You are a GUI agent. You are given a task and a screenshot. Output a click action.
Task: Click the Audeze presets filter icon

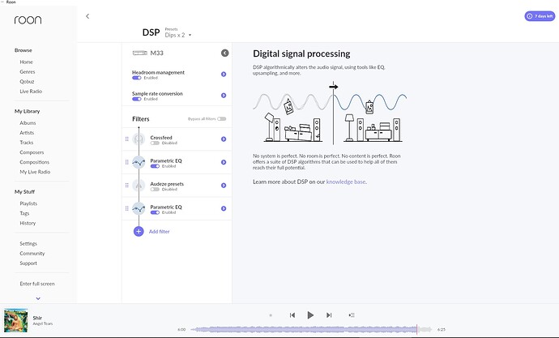point(139,186)
